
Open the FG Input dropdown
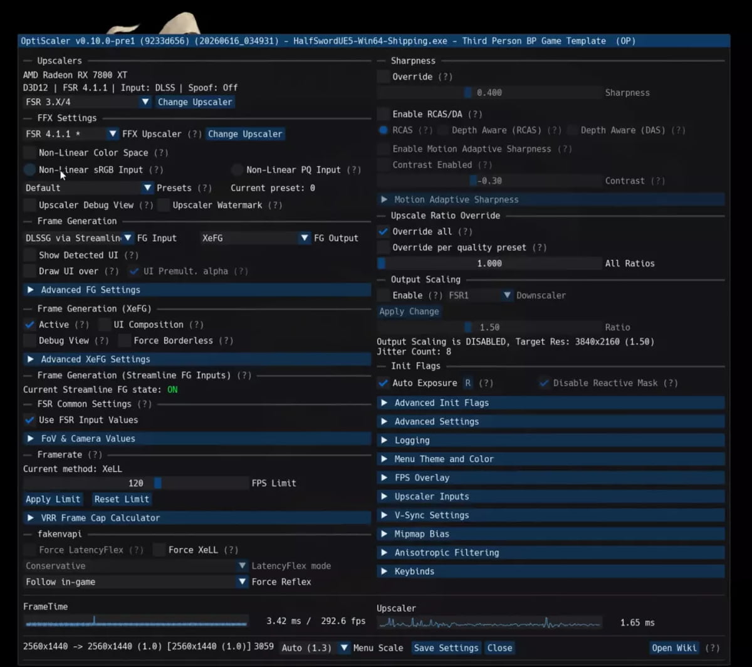[x=79, y=238]
